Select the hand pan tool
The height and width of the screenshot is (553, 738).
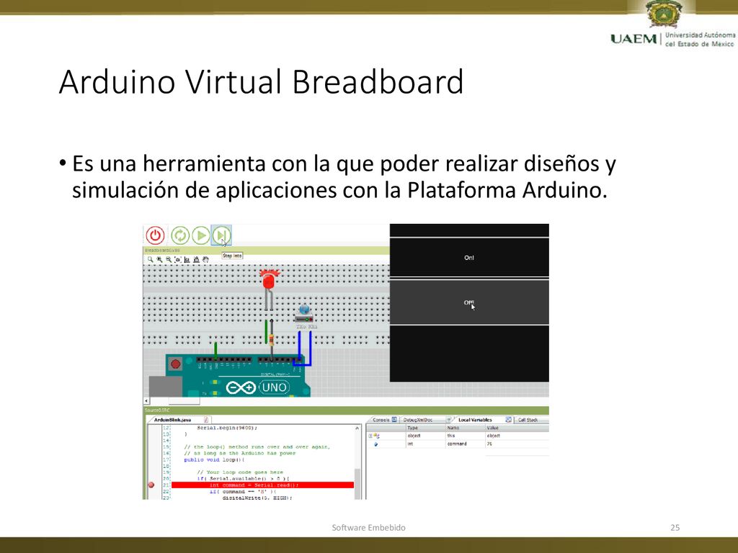pos(205,259)
